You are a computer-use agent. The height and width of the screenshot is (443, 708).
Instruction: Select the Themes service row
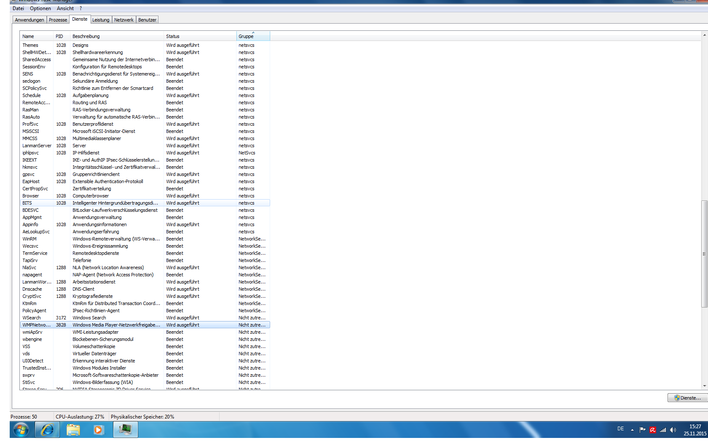(145, 45)
